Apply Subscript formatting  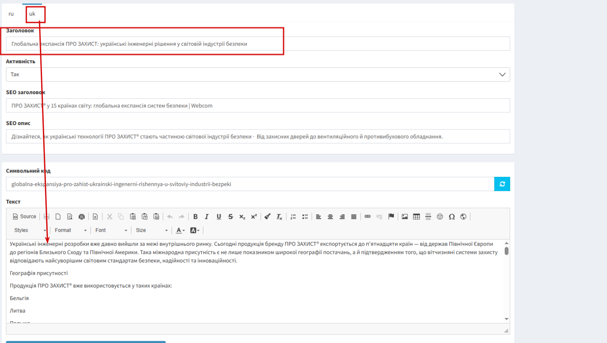(x=242, y=217)
